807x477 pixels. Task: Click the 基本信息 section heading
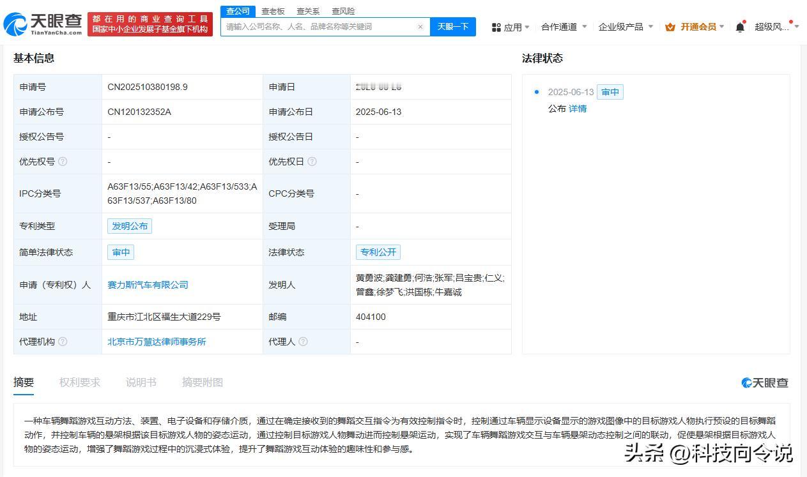click(x=34, y=58)
